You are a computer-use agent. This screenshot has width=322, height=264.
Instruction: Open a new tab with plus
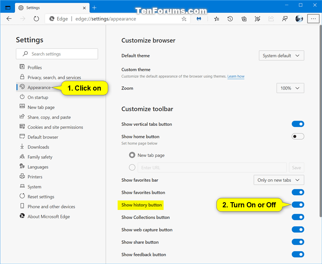(x=94, y=8)
